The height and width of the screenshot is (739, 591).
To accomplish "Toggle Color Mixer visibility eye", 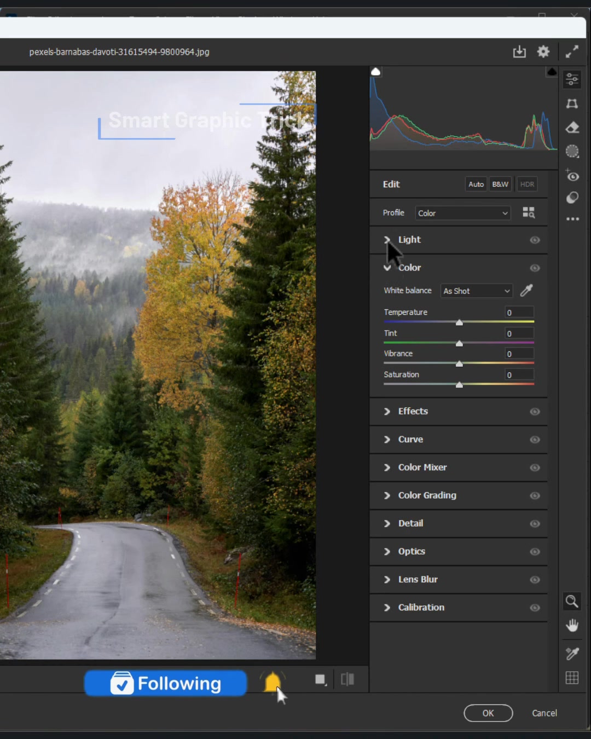I will coord(535,467).
